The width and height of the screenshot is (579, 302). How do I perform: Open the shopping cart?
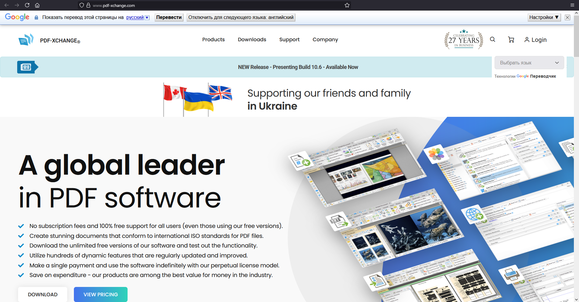[511, 39]
